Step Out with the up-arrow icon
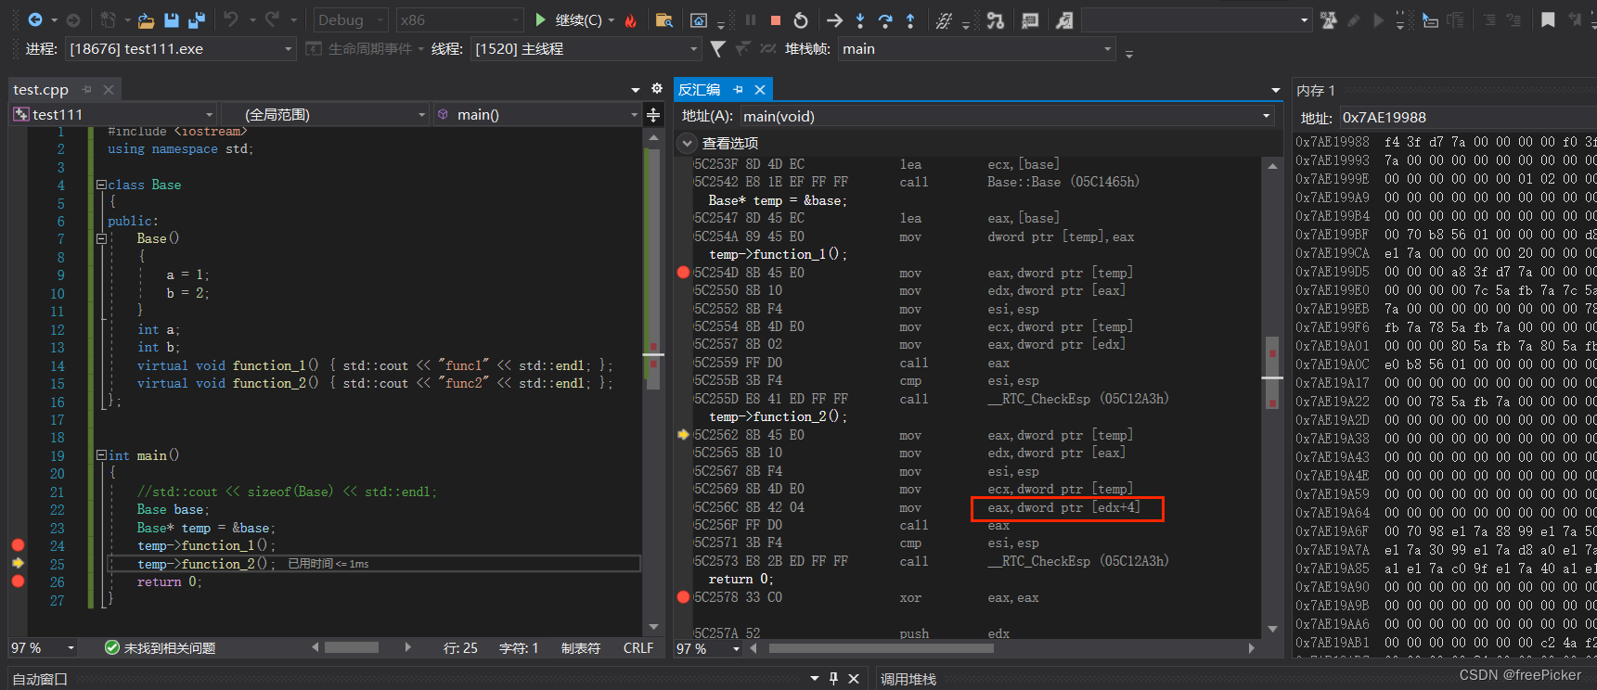This screenshot has height=690, width=1597. (x=910, y=19)
